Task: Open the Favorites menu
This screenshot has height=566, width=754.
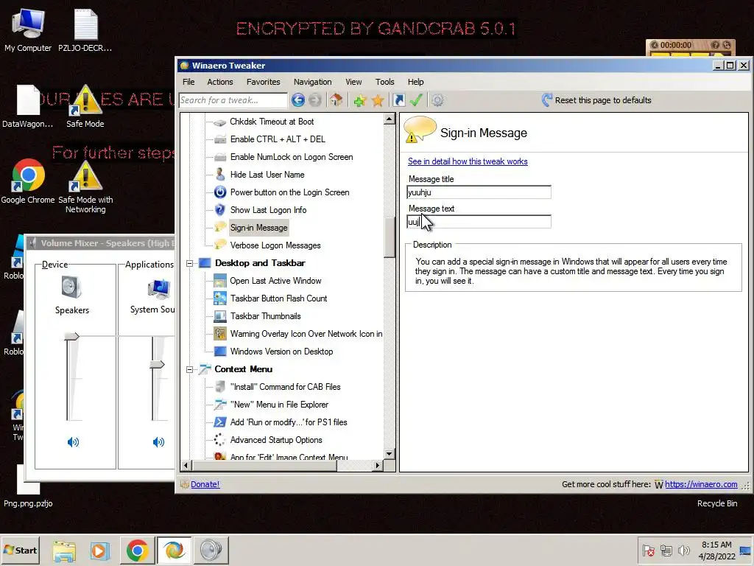Action: click(263, 82)
